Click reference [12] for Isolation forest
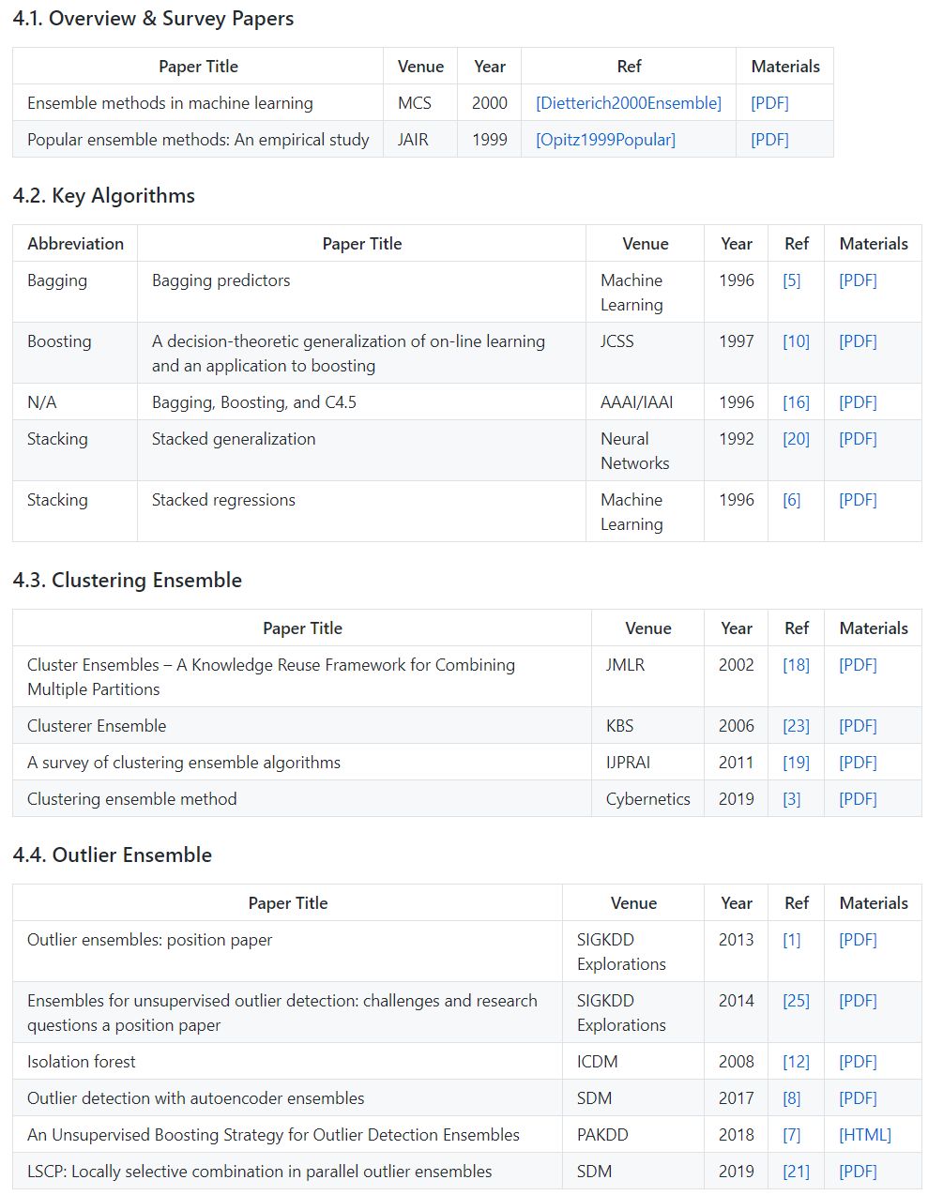Image resolution: width=928 pixels, height=1195 pixels. [796, 1062]
